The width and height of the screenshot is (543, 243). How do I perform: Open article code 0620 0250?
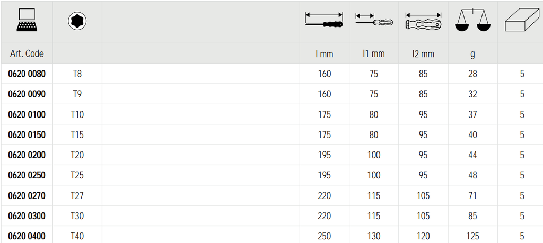[27, 175]
